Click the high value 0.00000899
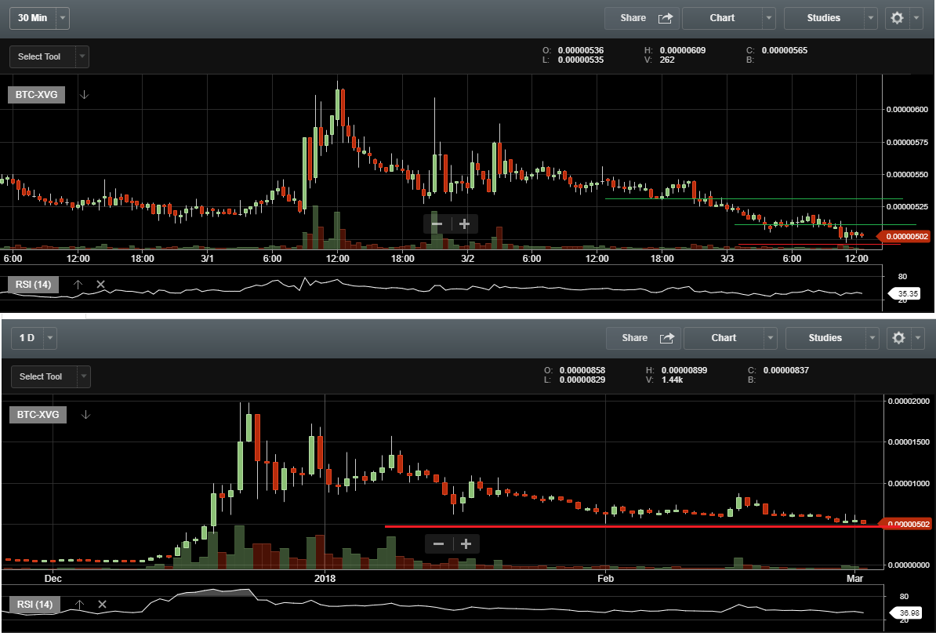936x636 pixels. pos(684,370)
